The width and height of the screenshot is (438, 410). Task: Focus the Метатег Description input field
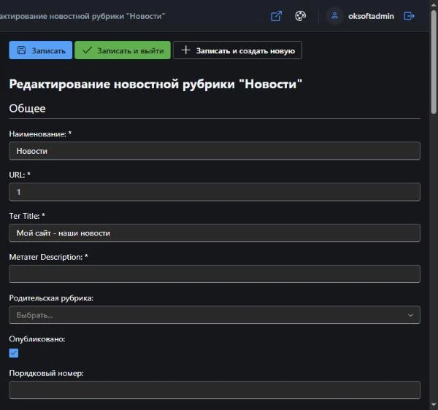[x=215, y=274]
